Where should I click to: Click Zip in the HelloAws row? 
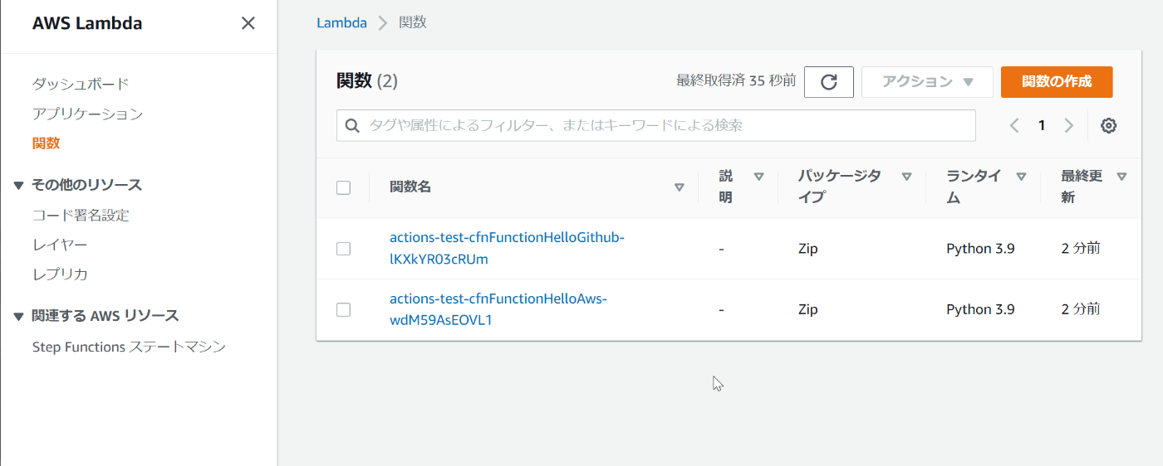point(808,309)
